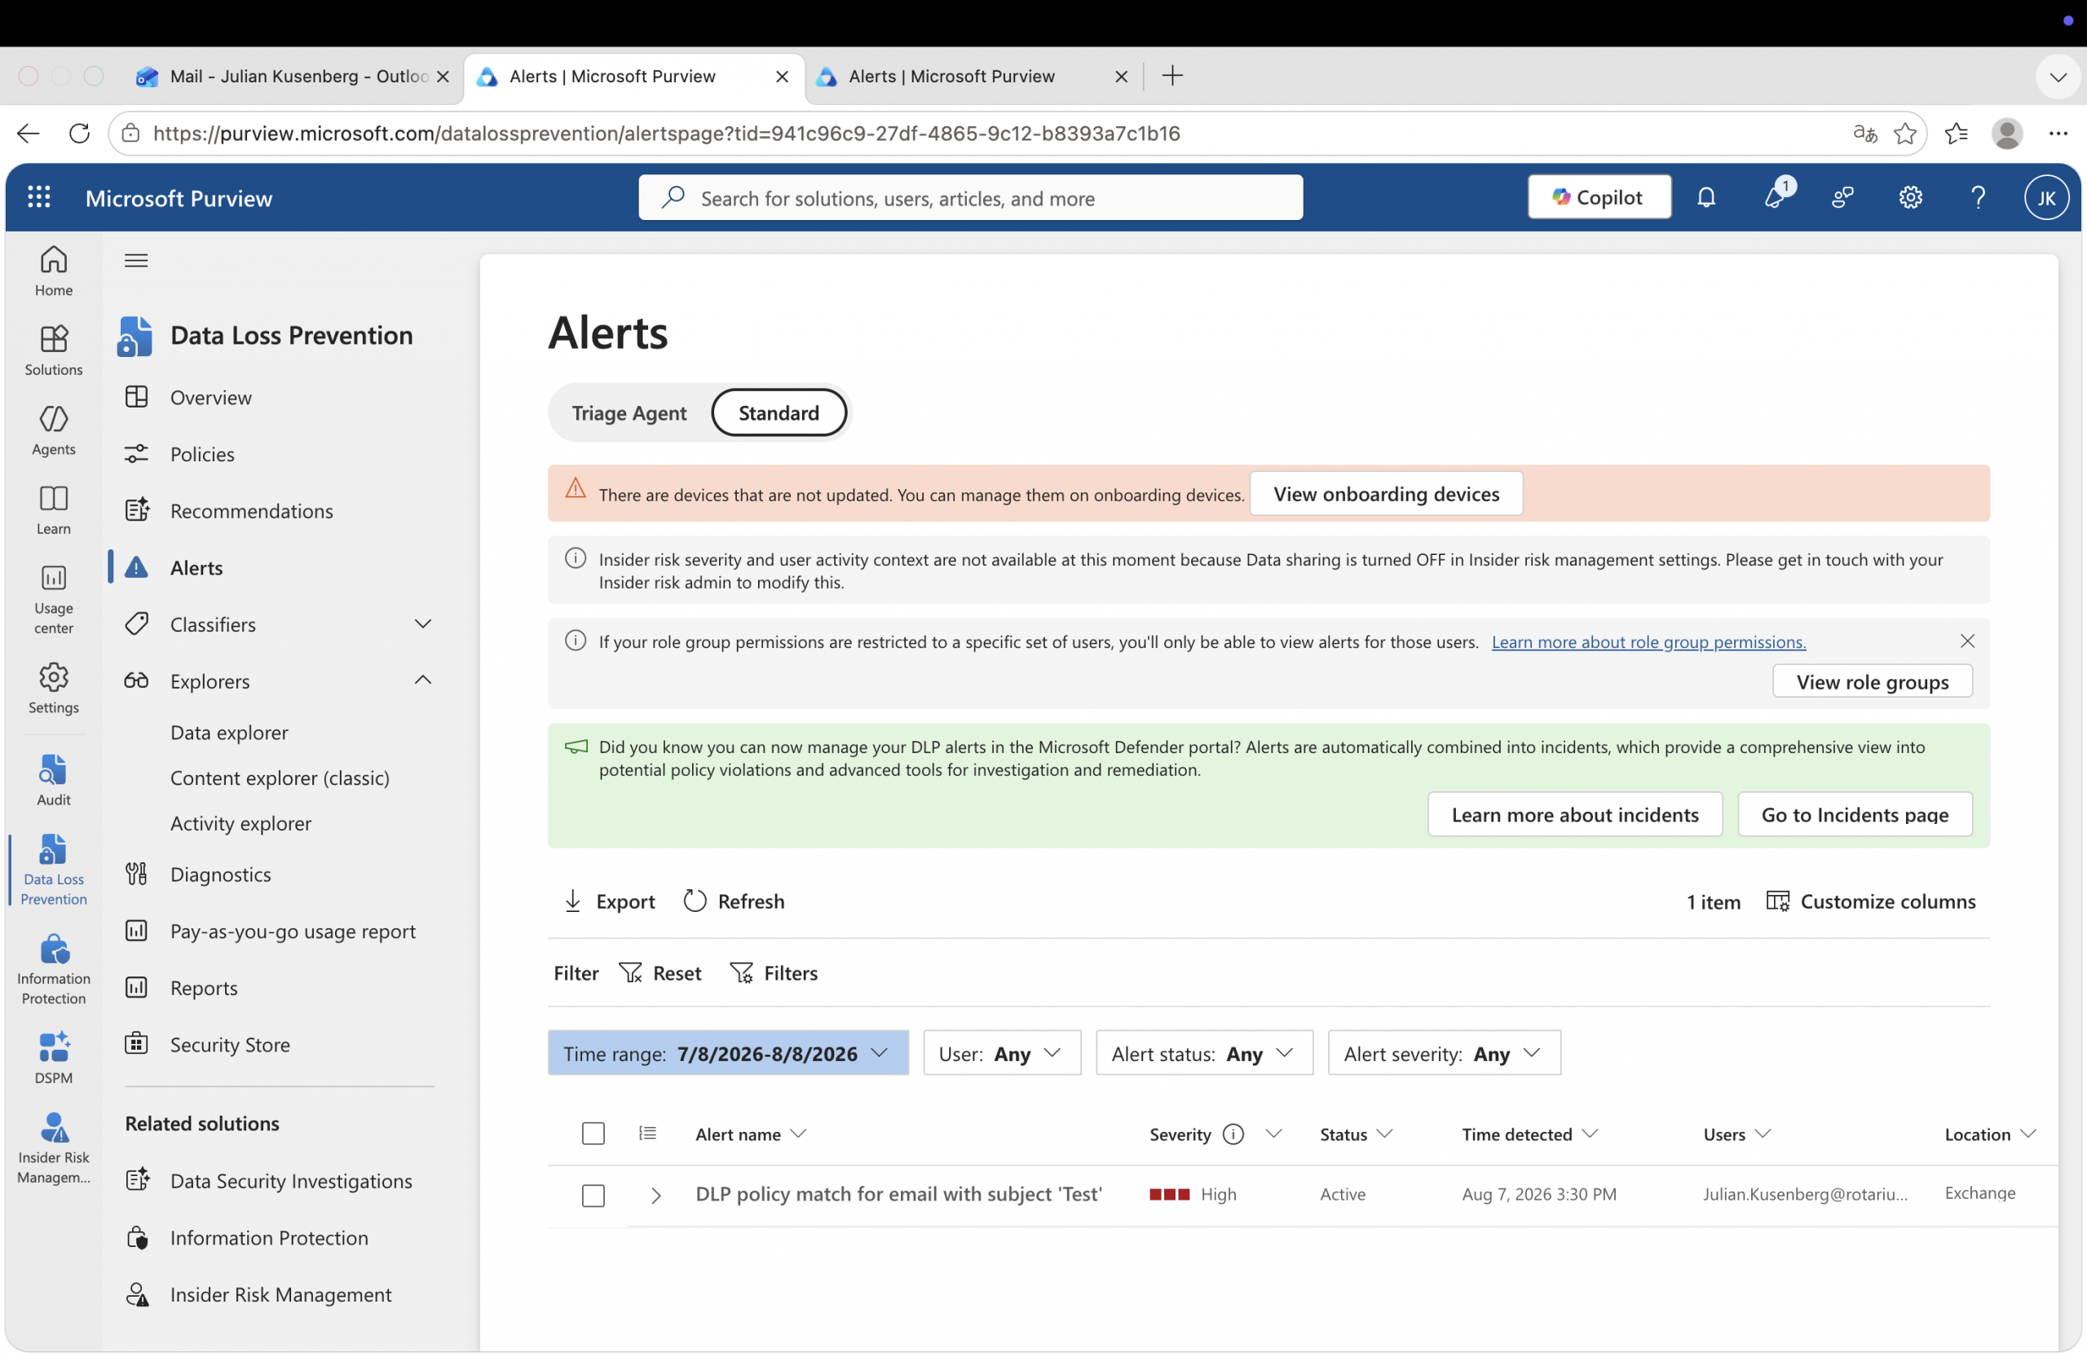
Task: Open Usage center in left rail
Action: pos(54,600)
